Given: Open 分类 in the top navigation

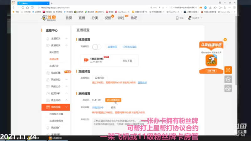Looking at the screenshot, I should [x=95, y=18].
